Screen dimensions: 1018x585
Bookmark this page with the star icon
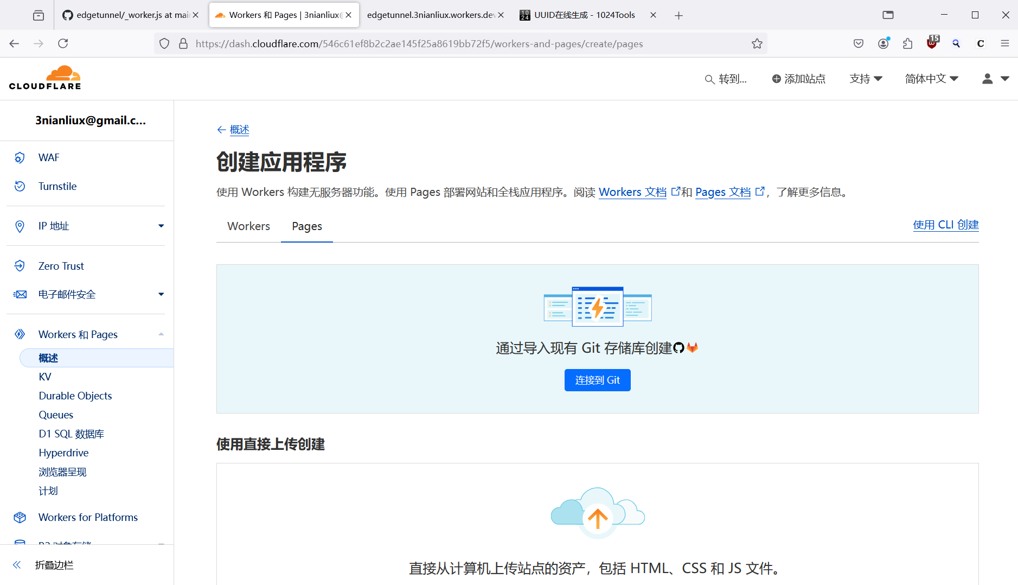click(x=757, y=43)
